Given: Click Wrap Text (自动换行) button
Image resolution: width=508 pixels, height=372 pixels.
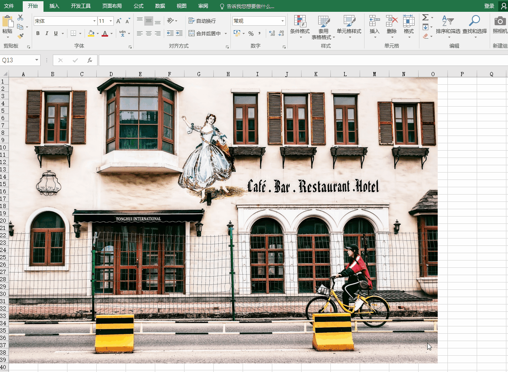Looking at the screenshot, I should pos(202,21).
